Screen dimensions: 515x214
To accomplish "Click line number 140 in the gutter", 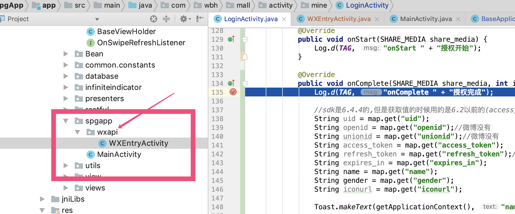I will pos(217,136).
